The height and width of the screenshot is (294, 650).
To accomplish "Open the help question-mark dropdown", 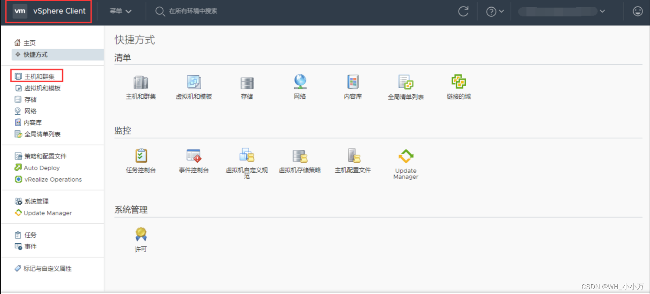I will tap(495, 12).
